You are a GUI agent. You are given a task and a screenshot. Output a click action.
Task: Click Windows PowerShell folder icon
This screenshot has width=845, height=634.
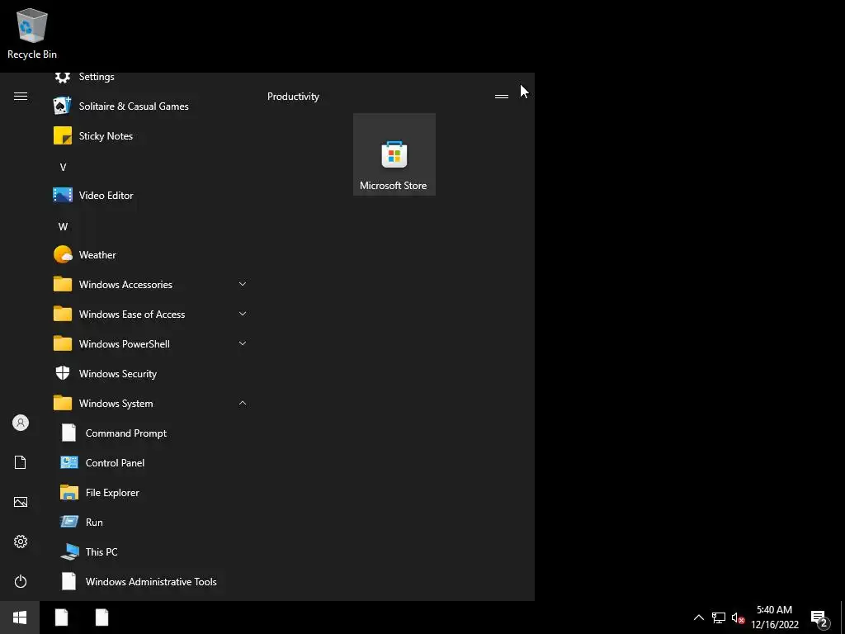63,343
